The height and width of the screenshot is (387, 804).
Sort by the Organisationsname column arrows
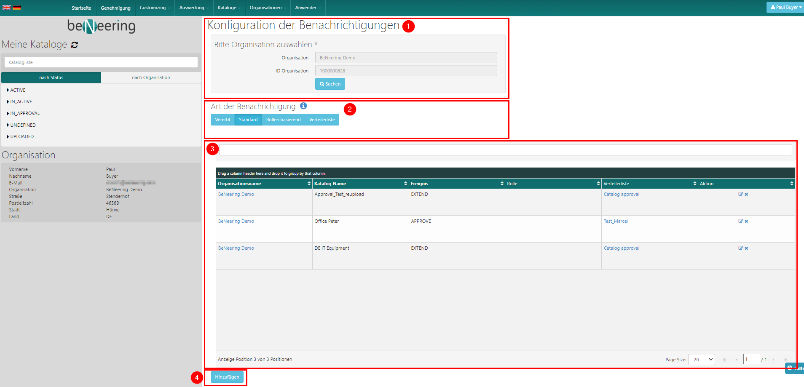tap(309, 184)
